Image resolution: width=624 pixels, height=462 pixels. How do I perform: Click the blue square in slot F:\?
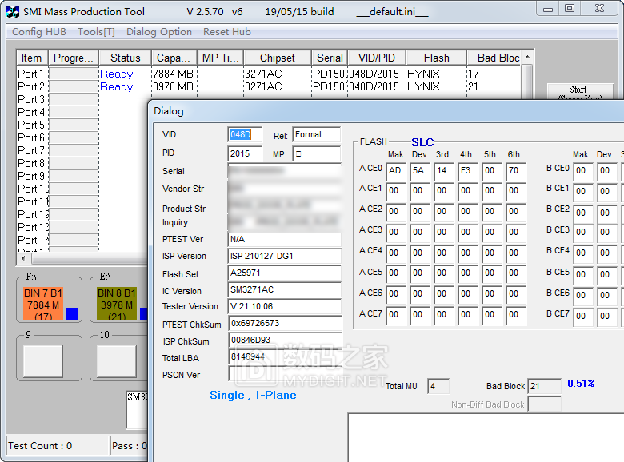72,313
